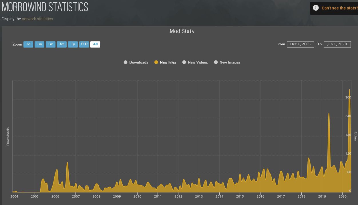Viewport: 358px width, 205px height.
Task: Toggle the New Videos series in legend
Action: click(x=195, y=62)
